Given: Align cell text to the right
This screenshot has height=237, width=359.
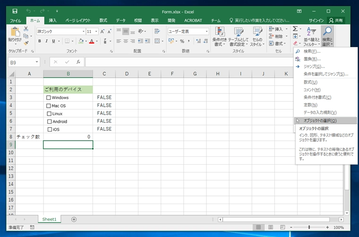Looking at the screenshot, I should click(133, 41).
